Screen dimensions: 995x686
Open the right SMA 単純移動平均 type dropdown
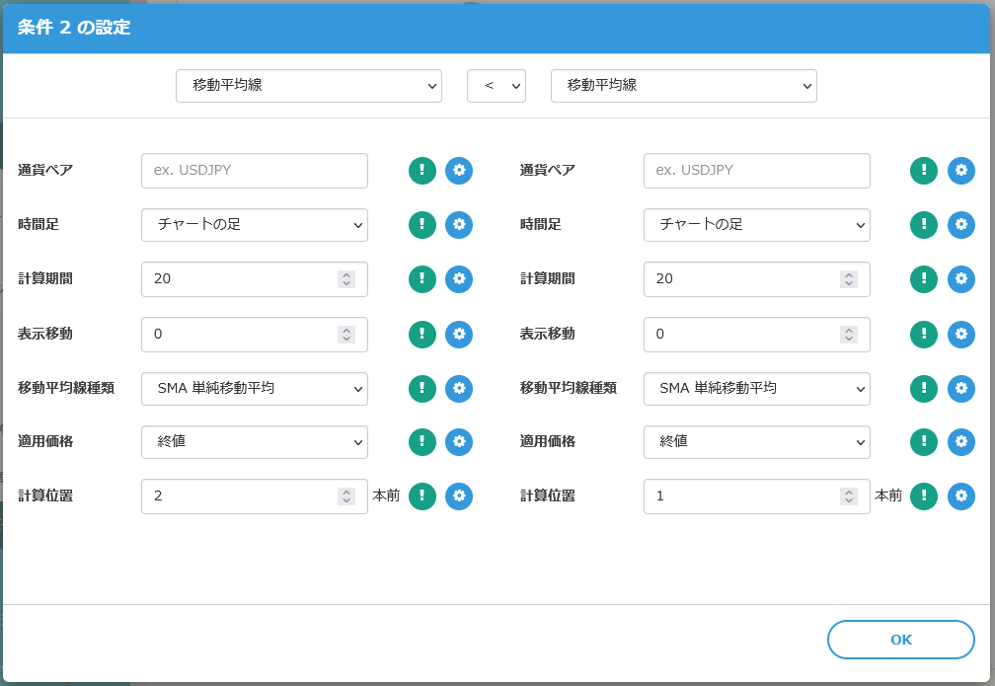coord(756,388)
